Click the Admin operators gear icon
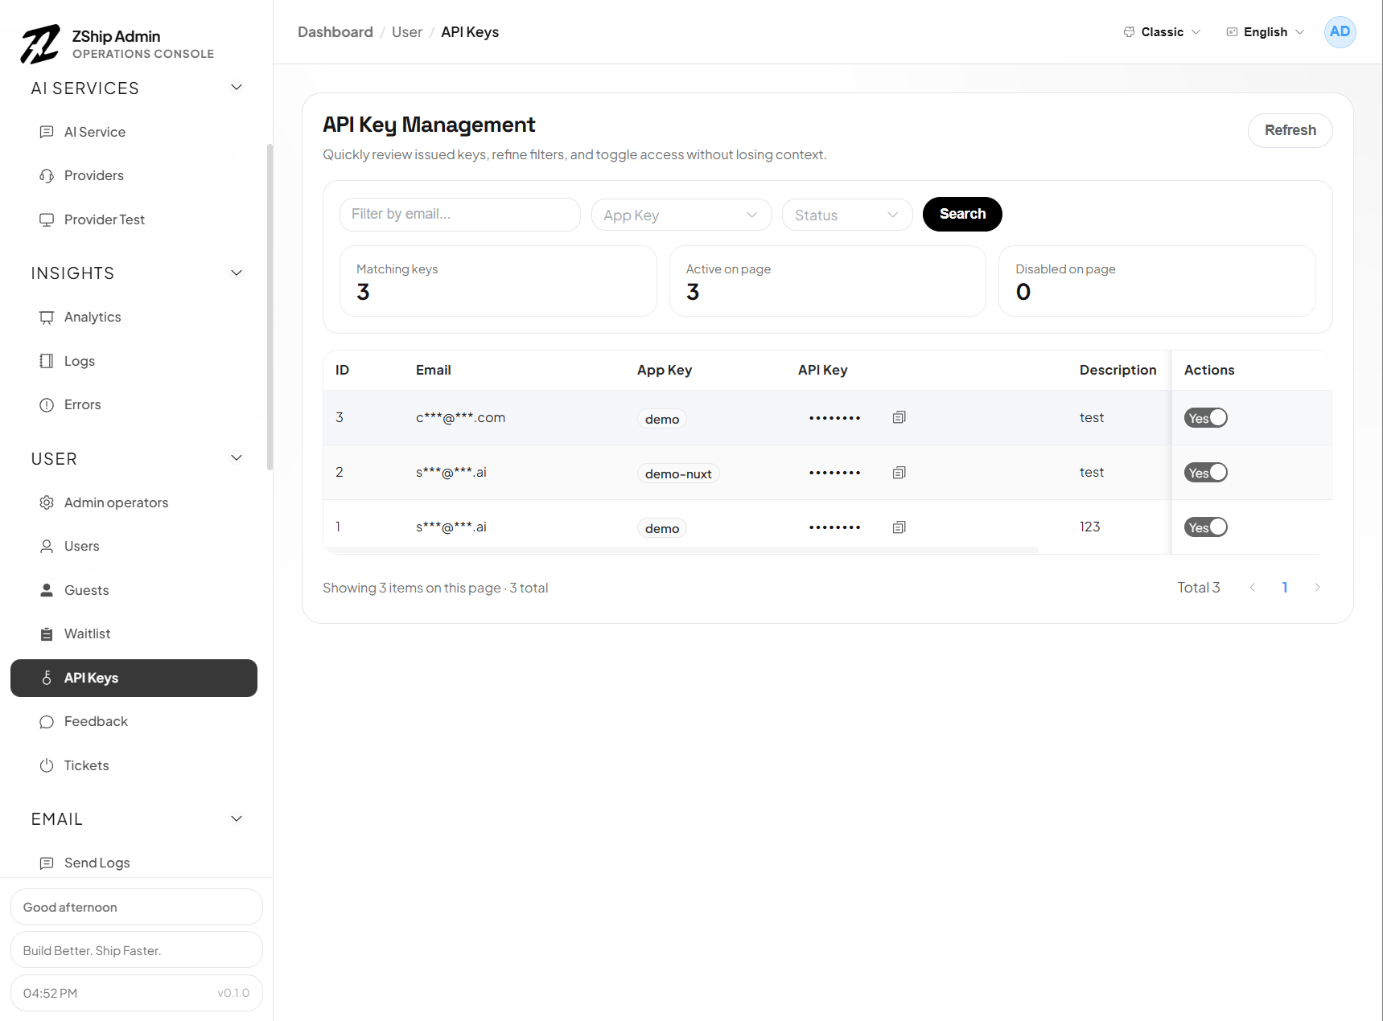Viewport: 1383px width, 1021px height. click(x=47, y=502)
